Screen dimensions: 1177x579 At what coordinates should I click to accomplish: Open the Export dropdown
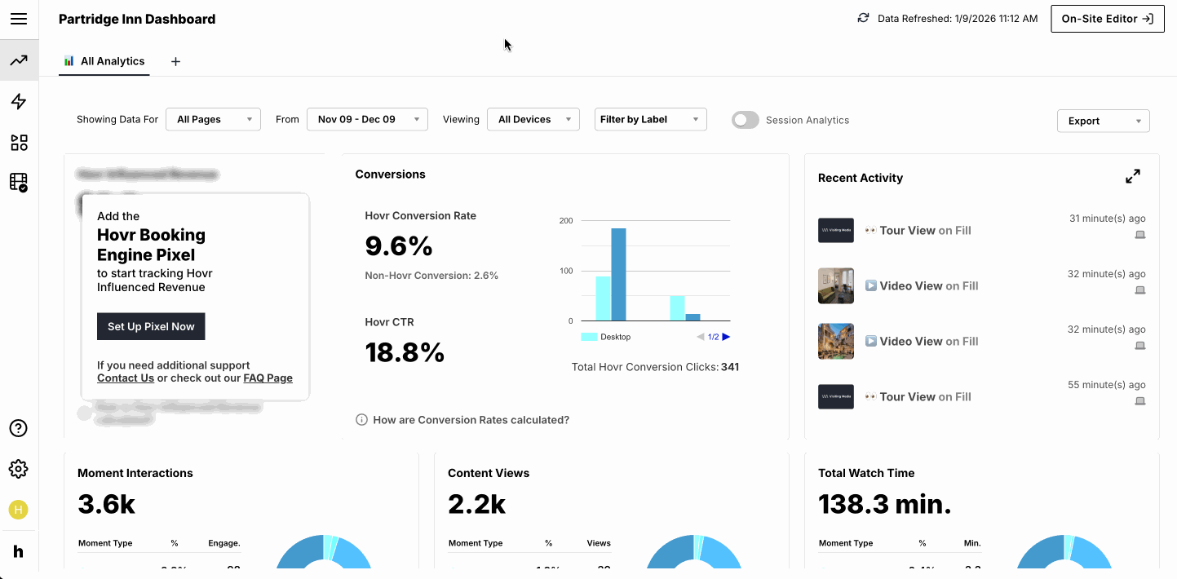click(1103, 121)
